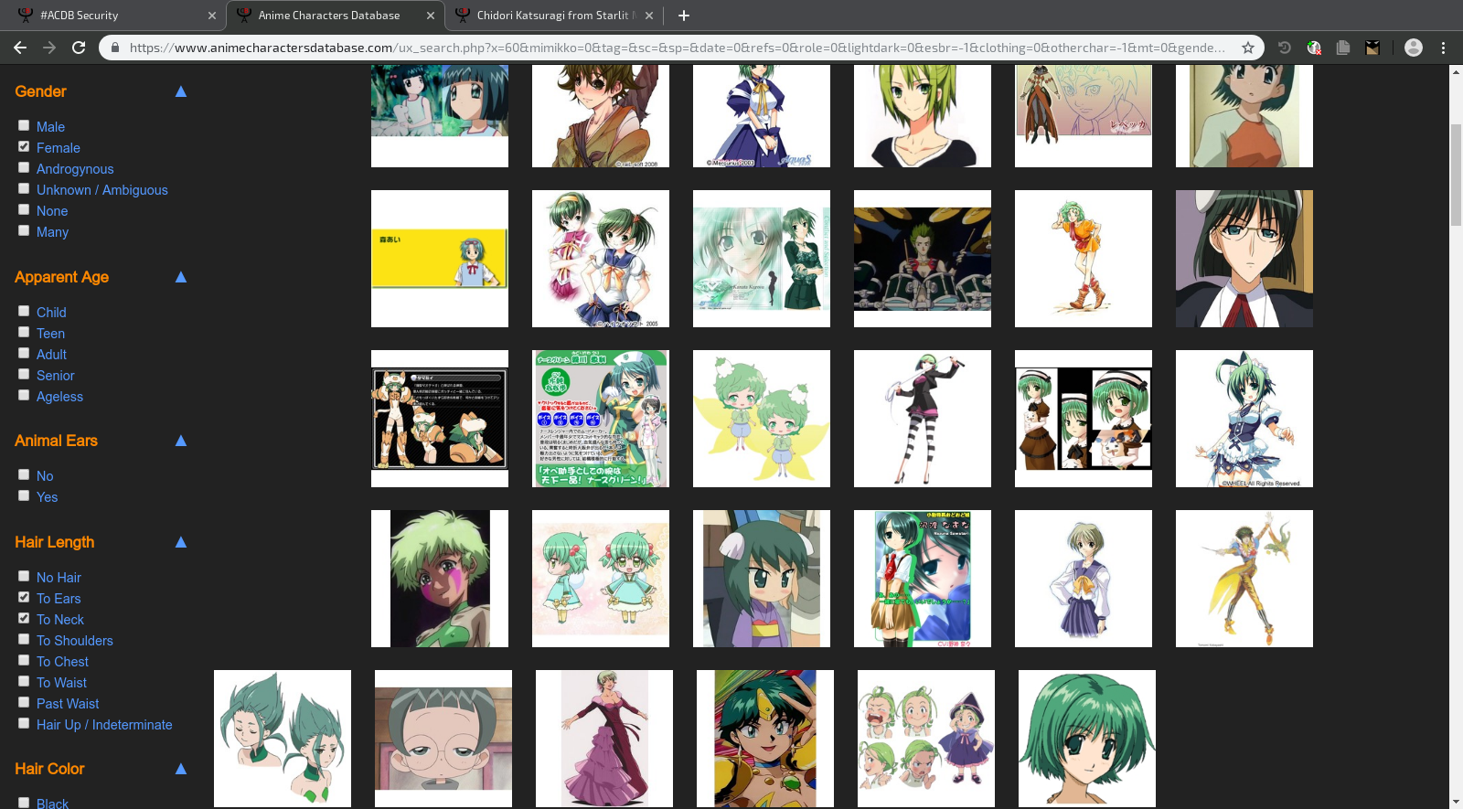Viewport: 1463px width, 809px height.
Task: Go forward to the next page
Action: point(49,48)
